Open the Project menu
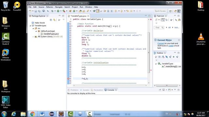This screenshot has width=209, height=117. 75,7
